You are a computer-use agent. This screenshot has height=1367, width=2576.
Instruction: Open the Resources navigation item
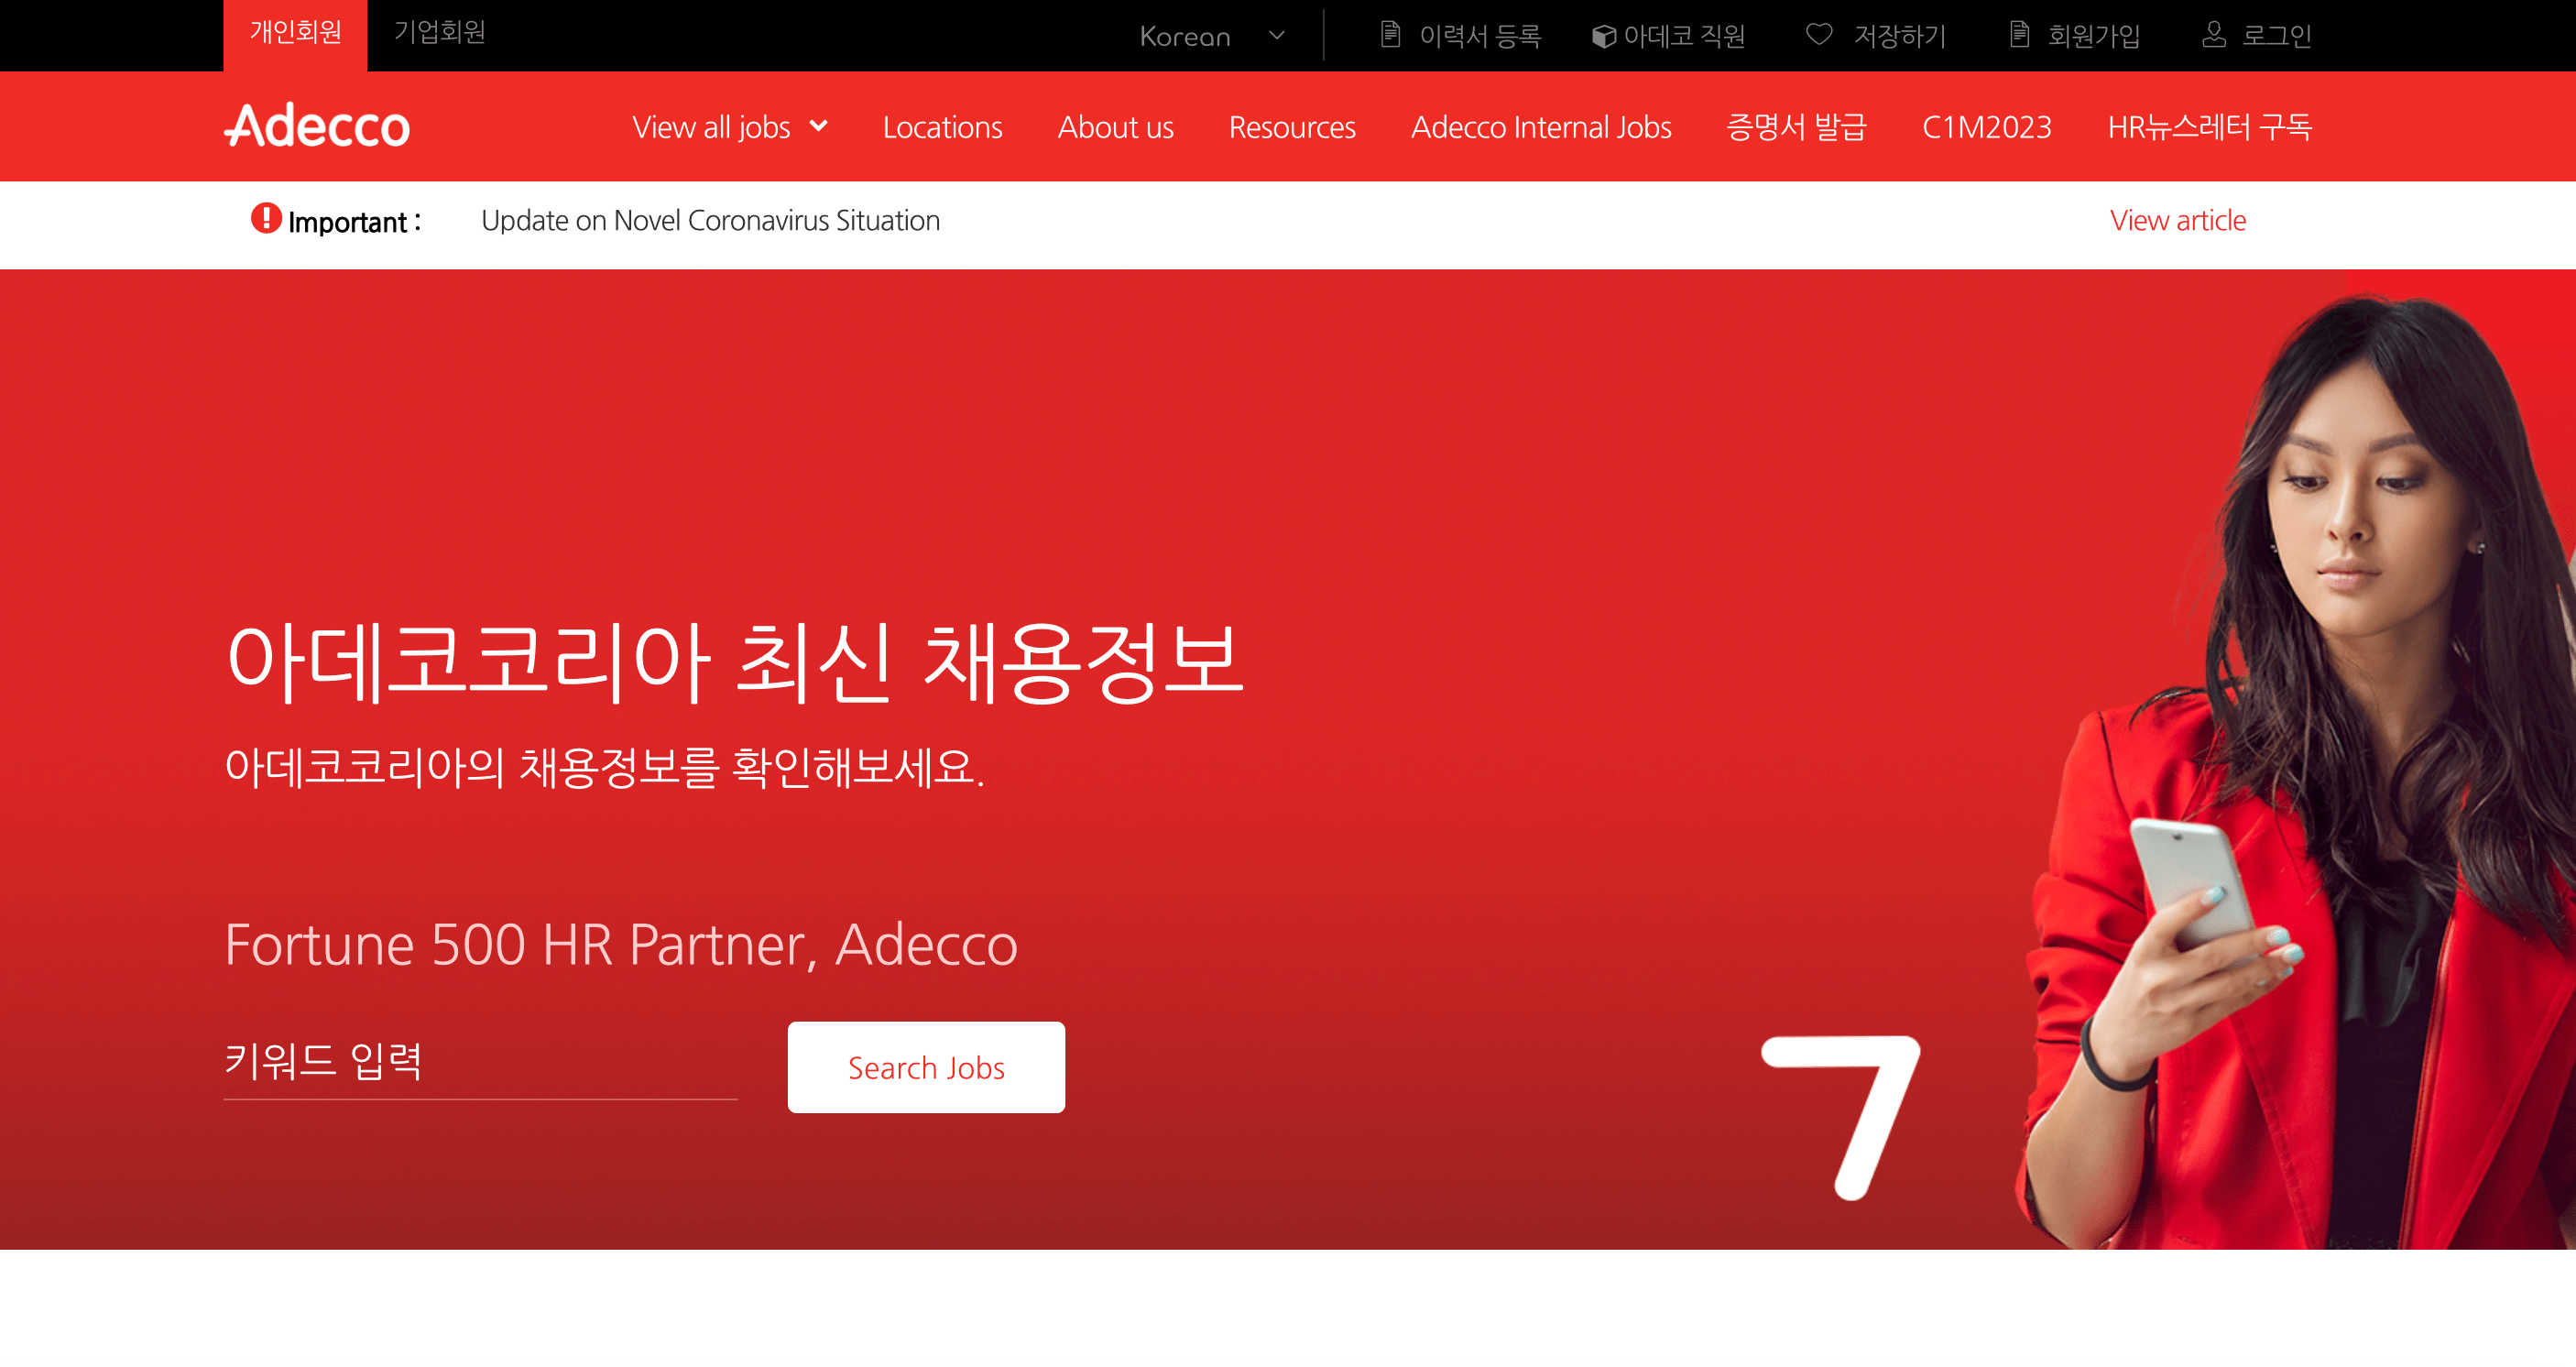pyautogui.click(x=1292, y=127)
